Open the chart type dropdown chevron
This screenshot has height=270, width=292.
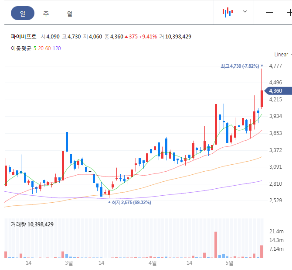pyautogui.click(x=245, y=11)
